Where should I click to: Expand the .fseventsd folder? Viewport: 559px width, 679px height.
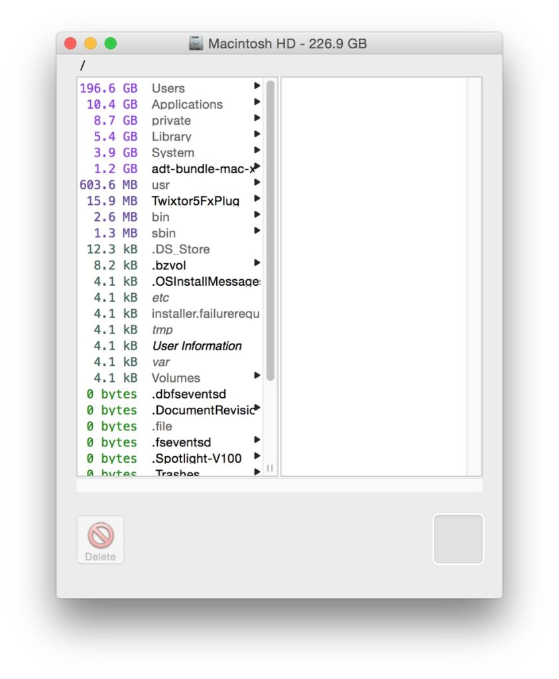click(257, 442)
